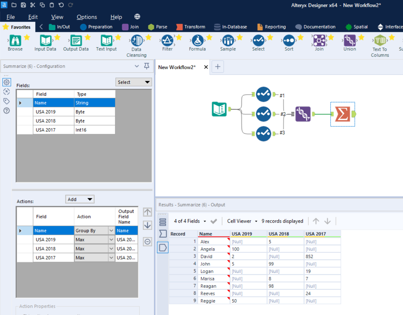403x315 pixels.
Task: Open the Options menu
Action: click(x=86, y=17)
